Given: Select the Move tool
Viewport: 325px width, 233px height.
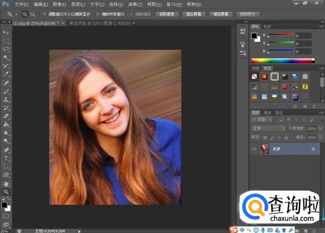Looking at the screenshot, I should coord(6,32).
